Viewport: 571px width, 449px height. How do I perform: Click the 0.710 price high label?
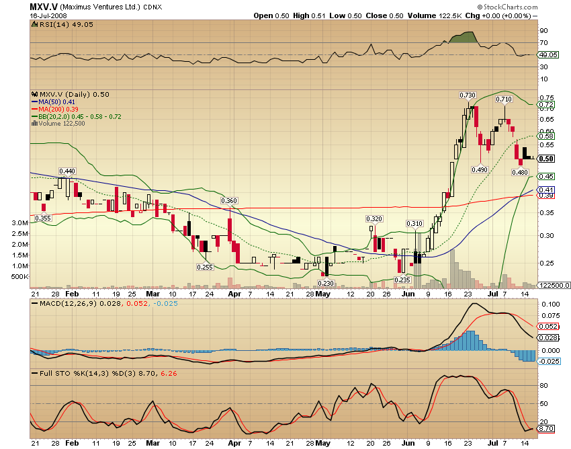[x=504, y=99]
